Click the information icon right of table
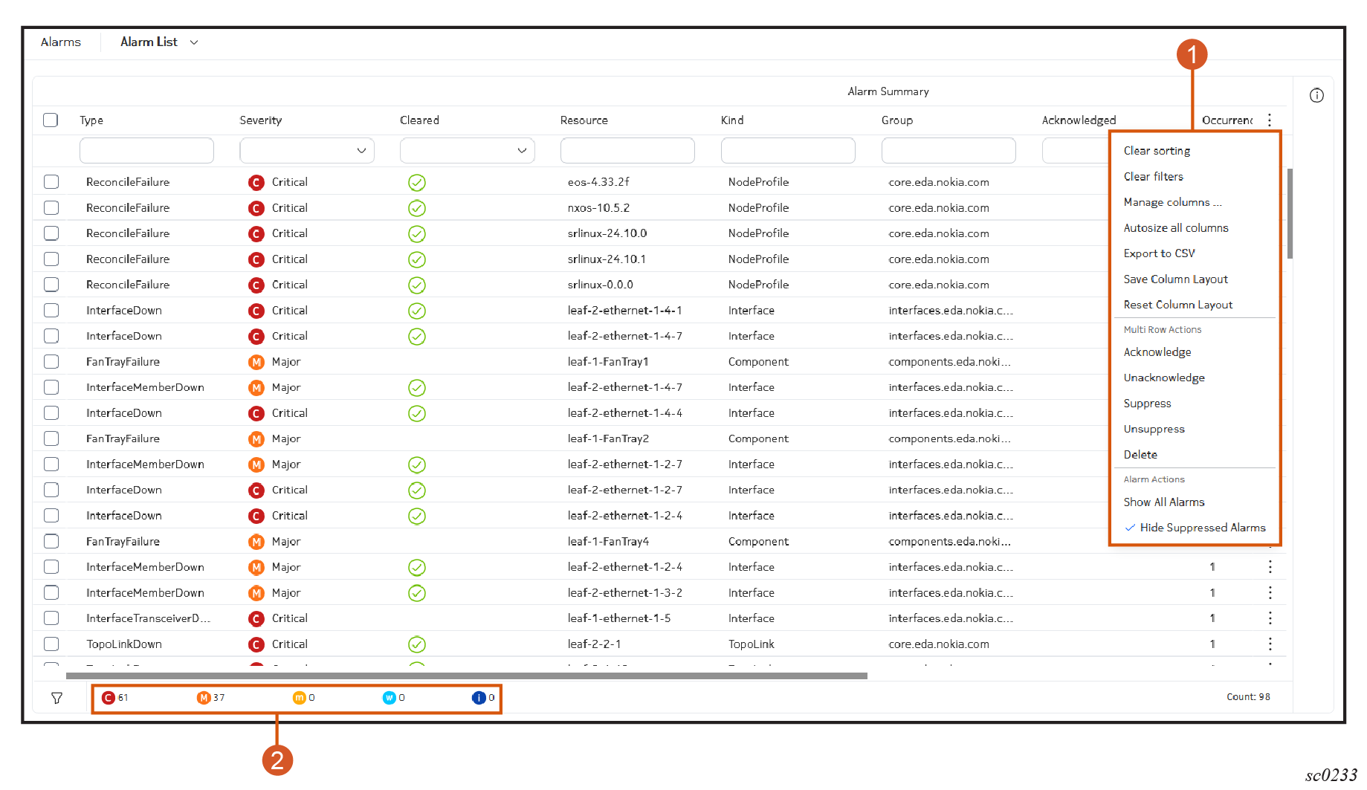The image size is (1367, 790). pyautogui.click(x=1316, y=95)
